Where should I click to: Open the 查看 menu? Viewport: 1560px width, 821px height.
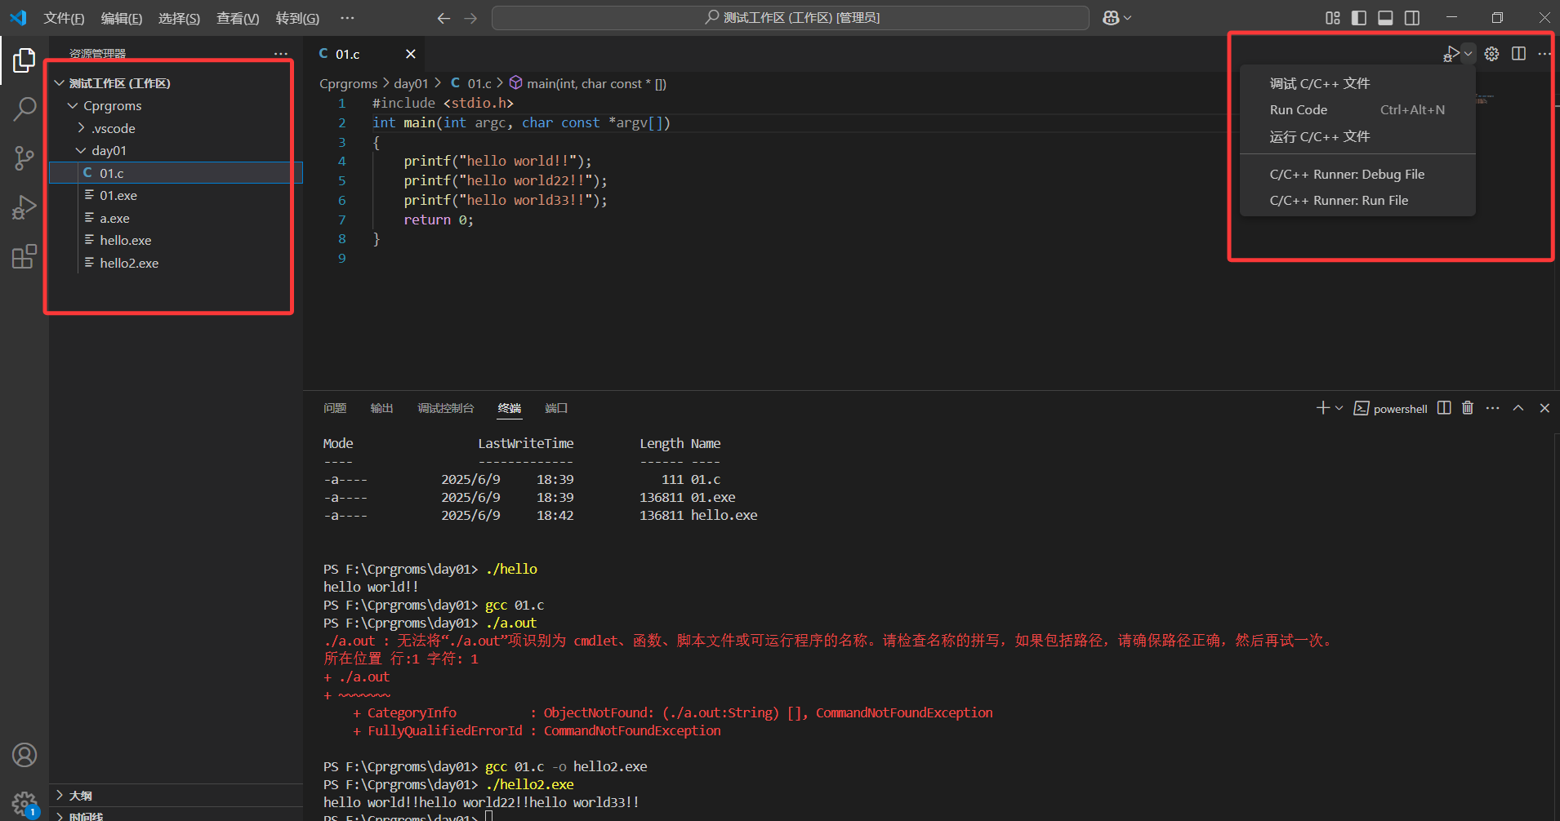(238, 18)
